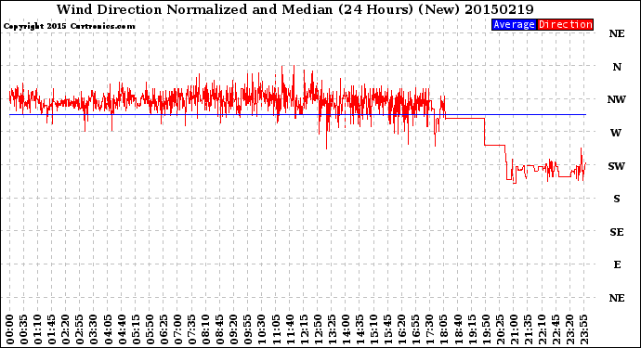Viewport: 641px width, 348px height.
Task: Click the 09:55 time axis label
Action: pyautogui.click(x=248, y=329)
